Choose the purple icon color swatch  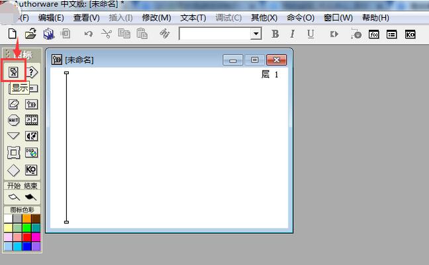click(36, 246)
